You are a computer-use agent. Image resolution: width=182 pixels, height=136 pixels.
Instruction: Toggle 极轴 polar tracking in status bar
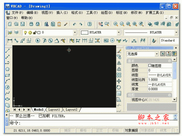click(x=116, y=131)
